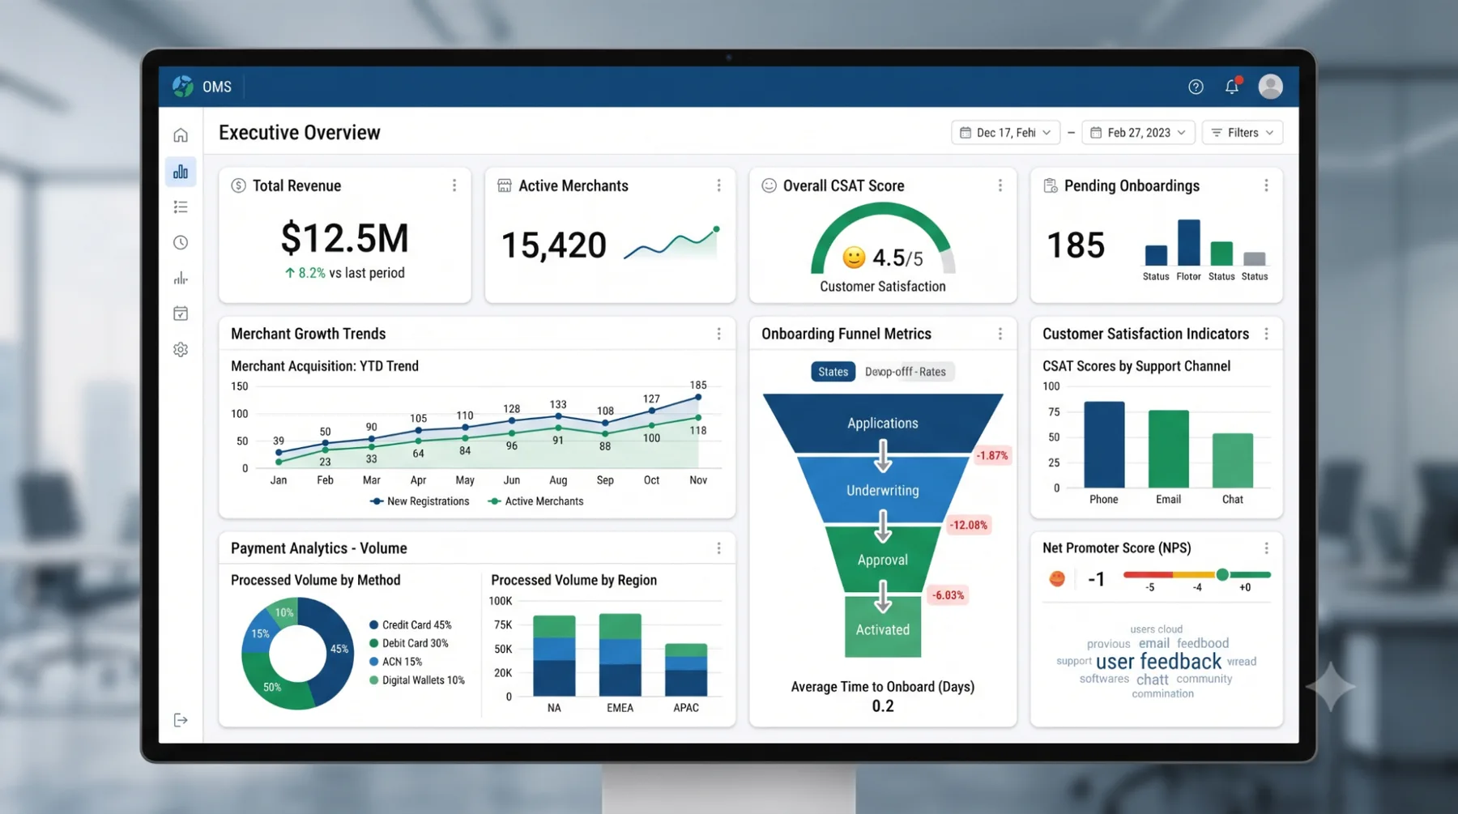
Task: Click the 45% donut chart segment
Action: click(338, 650)
